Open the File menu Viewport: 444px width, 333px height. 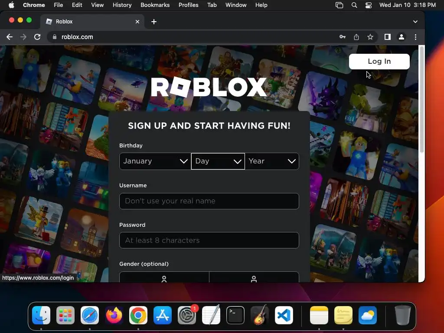[59, 5]
